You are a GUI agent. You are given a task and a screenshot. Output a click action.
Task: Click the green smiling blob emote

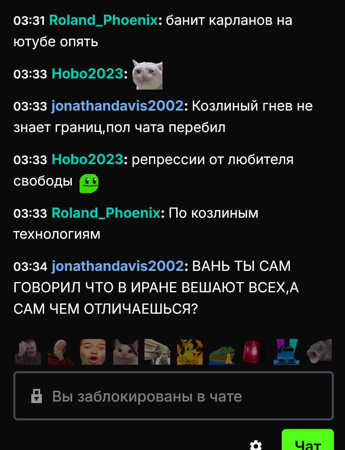click(x=89, y=183)
